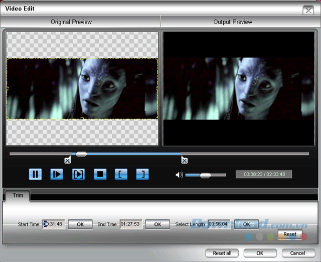Confirm End Time with its OK button
The height and width of the screenshot is (262, 321).
point(157,224)
